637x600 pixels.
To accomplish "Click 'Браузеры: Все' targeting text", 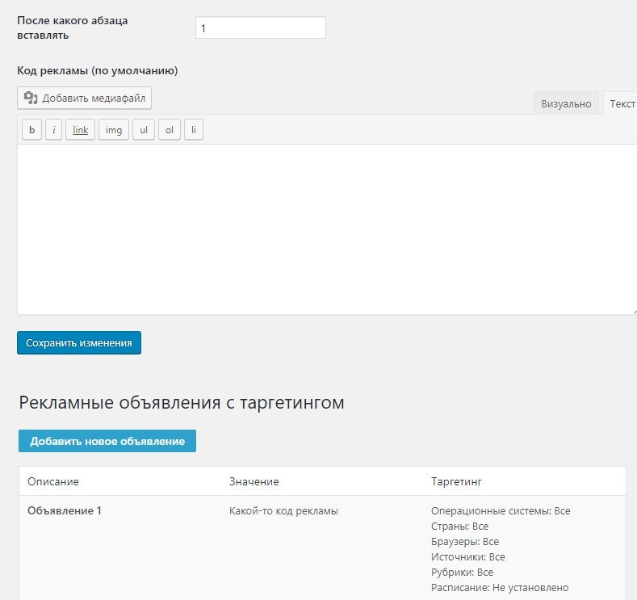I will [465, 542].
